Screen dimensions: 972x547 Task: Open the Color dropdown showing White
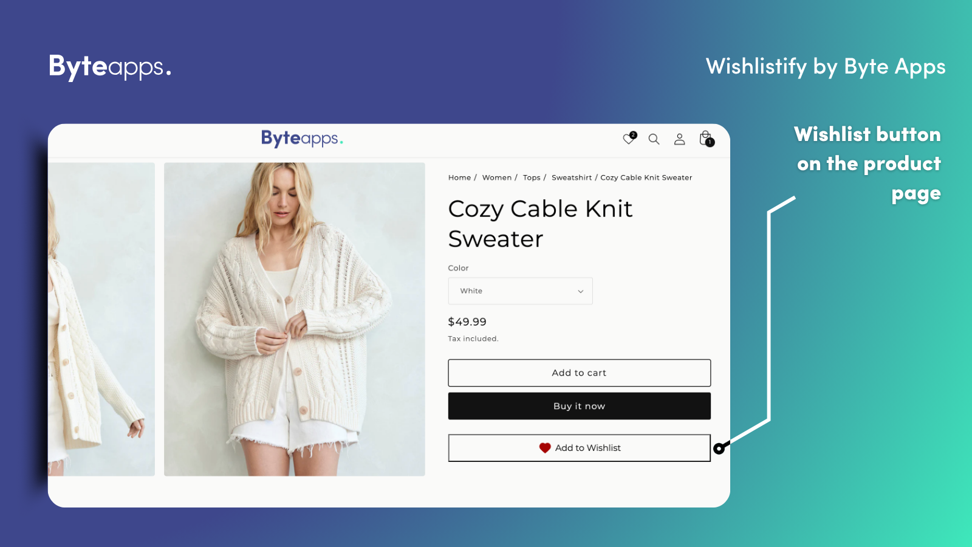click(x=520, y=291)
